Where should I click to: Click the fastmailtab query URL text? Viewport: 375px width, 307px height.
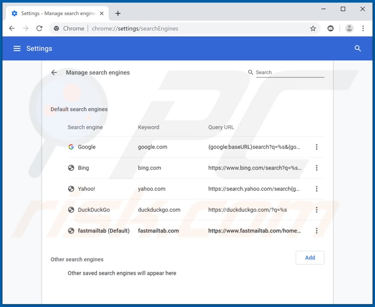coord(254,231)
